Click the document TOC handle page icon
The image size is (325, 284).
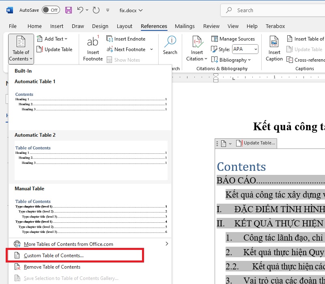click(224, 143)
